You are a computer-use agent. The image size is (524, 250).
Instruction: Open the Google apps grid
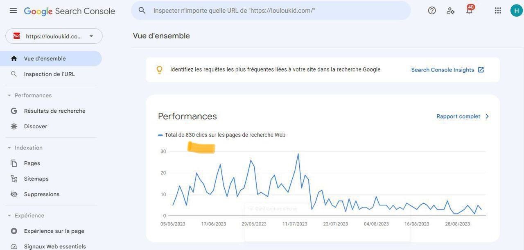(498, 11)
